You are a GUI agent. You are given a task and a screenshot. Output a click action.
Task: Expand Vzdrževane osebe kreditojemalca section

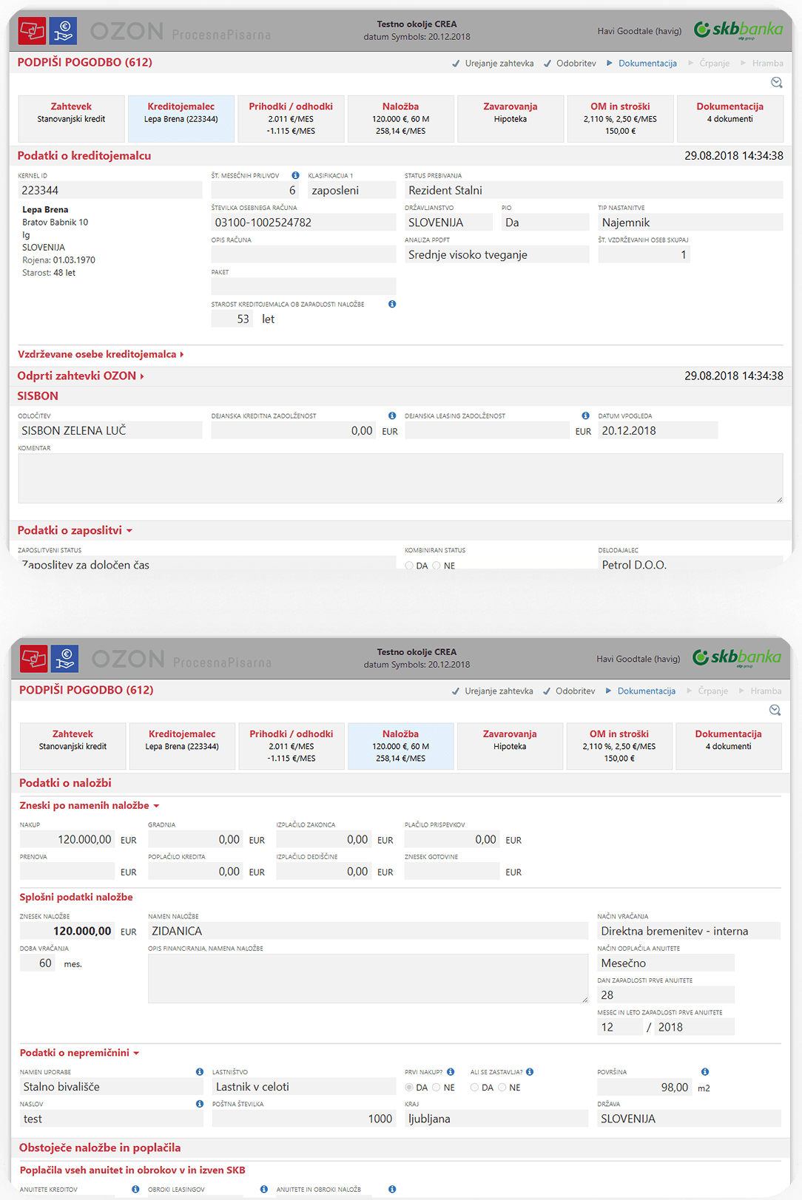101,354
